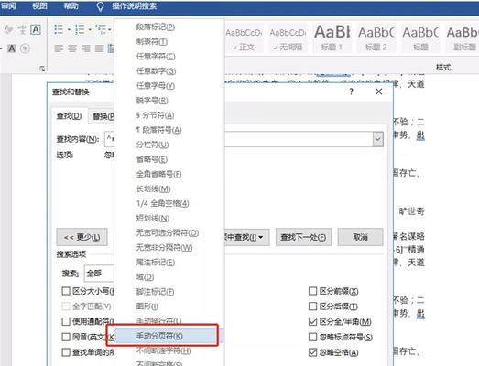Open the bullet list dropdown arrow
The height and width of the screenshot is (366, 479).
(x=69, y=30)
